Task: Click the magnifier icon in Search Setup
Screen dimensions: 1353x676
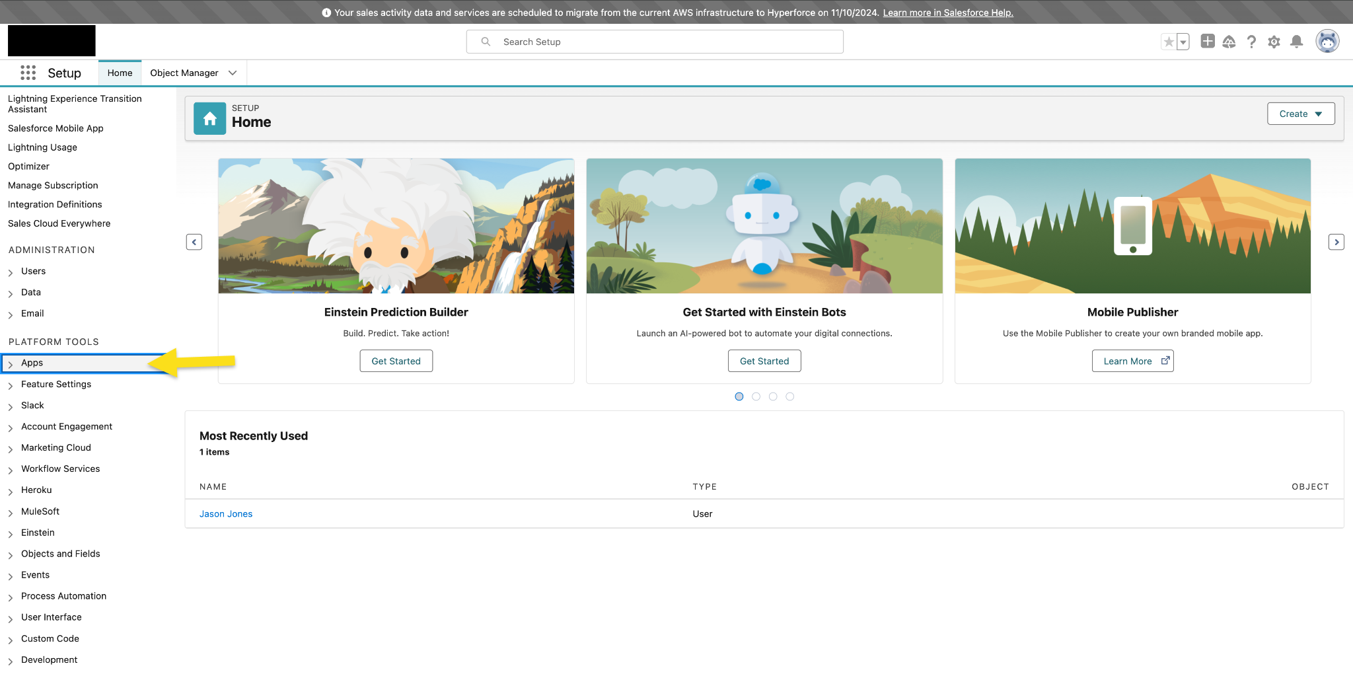Action: point(486,42)
